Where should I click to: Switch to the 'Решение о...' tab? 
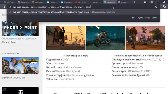pyautogui.click(x=67, y=2)
